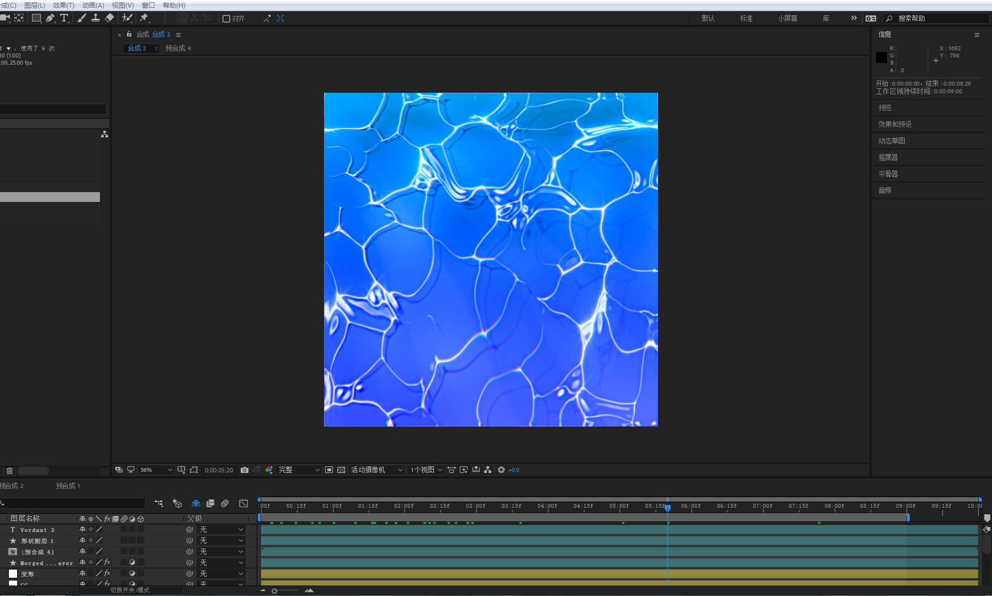Open the 完整 resolution dropdown

(x=299, y=470)
